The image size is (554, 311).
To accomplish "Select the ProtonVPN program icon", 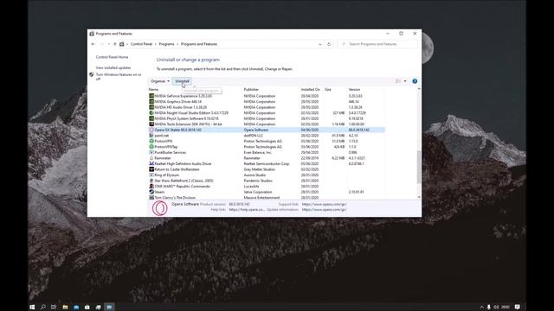I will [151, 141].
